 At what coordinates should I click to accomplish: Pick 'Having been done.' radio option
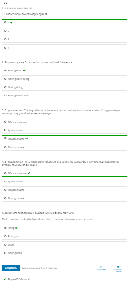click(x=64, y=95)
